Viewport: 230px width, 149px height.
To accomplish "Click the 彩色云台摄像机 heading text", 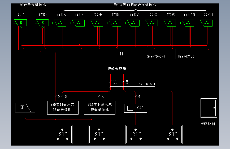I will 33,5.
